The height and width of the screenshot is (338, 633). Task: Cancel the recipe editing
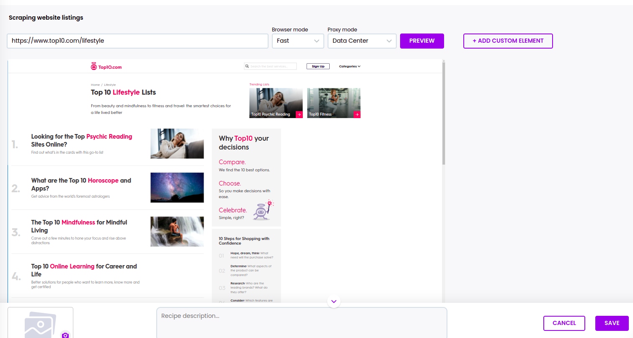pyautogui.click(x=564, y=323)
